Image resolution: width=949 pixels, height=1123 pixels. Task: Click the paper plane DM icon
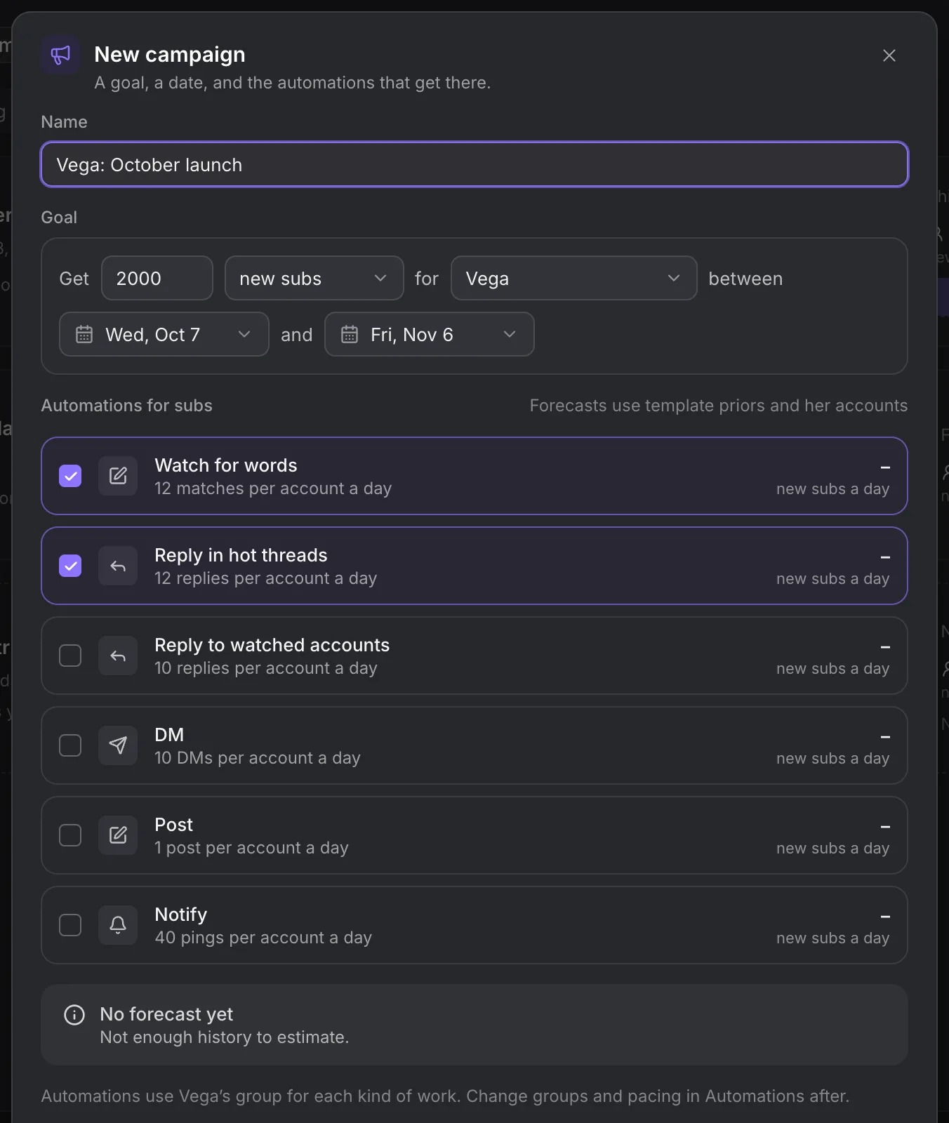click(118, 745)
